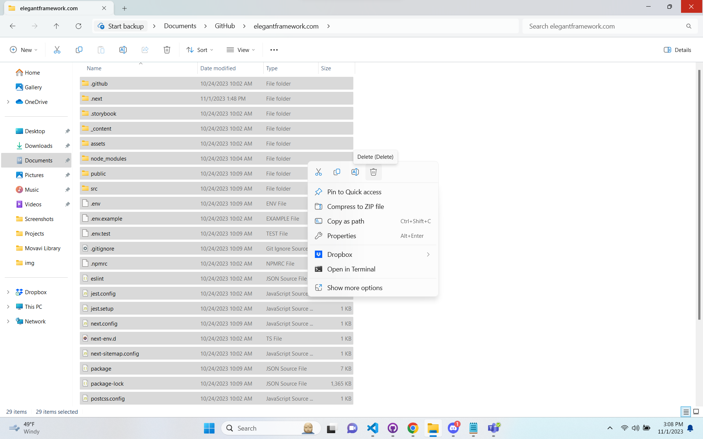This screenshot has width=703, height=439.
Task: Choose Compress to ZIP file
Action: (x=373, y=207)
